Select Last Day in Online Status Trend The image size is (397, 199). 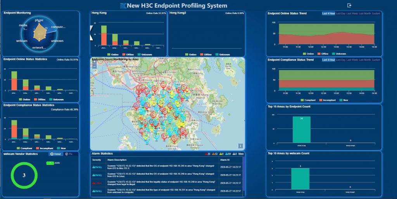(x=341, y=14)
